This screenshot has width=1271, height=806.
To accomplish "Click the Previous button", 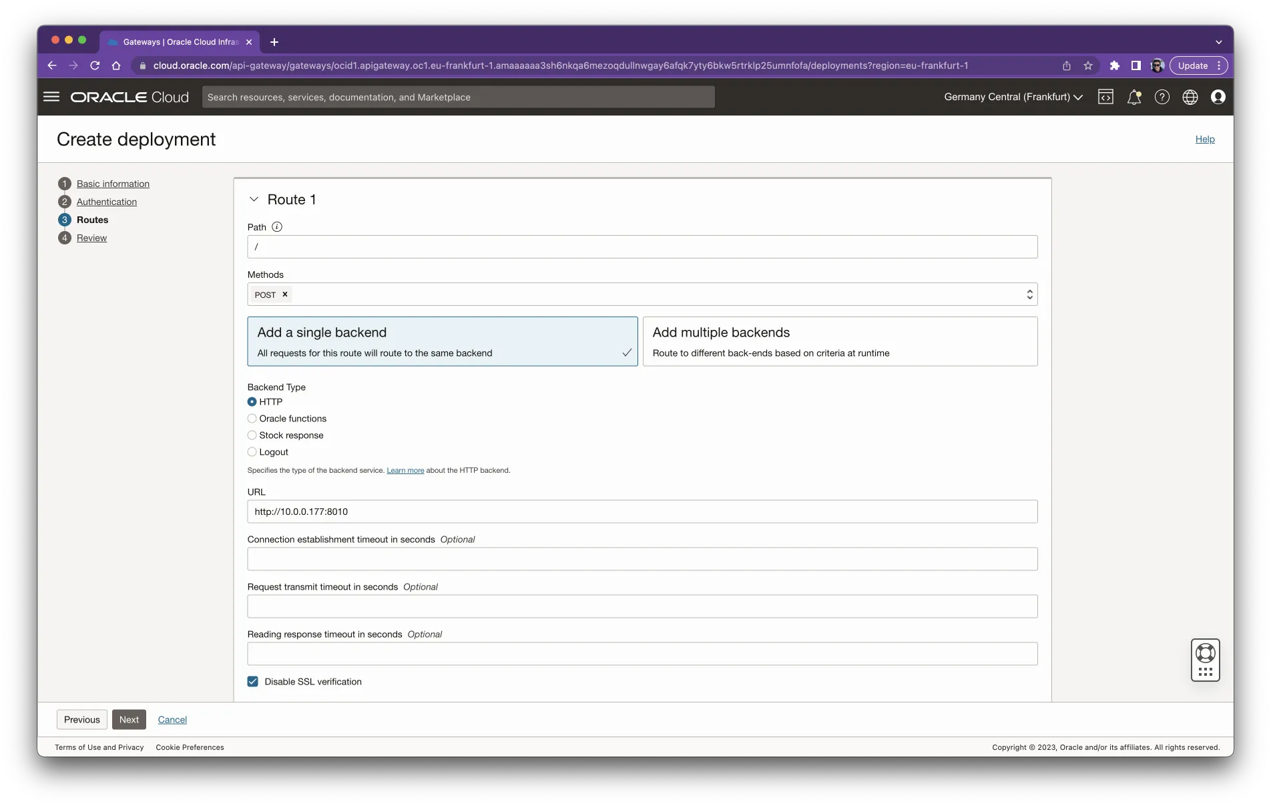I will pos(82,720).
